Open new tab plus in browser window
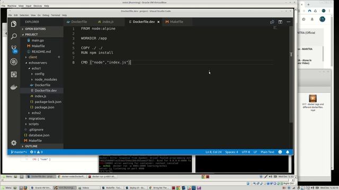Viewport: 339px width, 190px height. click(308, 4)
